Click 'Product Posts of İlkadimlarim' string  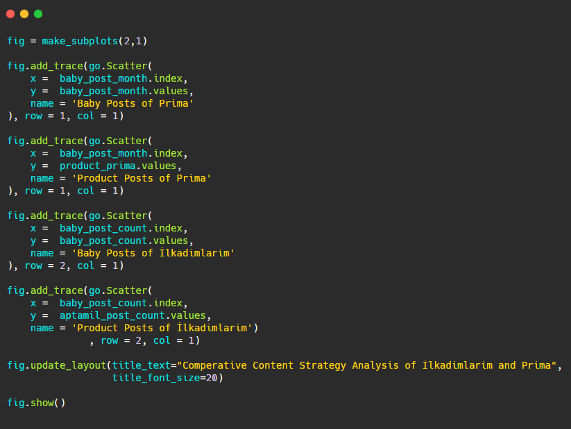click(162, 328)
